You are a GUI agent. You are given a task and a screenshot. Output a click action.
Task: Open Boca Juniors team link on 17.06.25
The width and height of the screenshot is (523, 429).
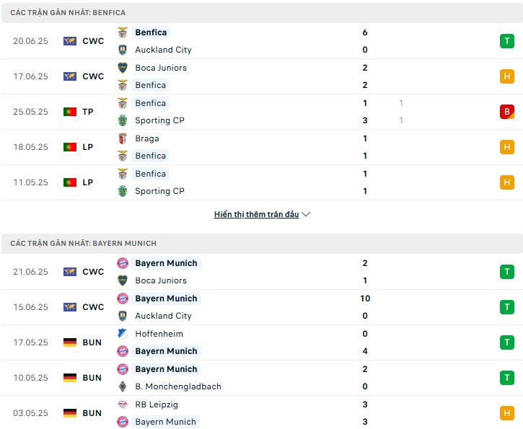tap(161, 68)
